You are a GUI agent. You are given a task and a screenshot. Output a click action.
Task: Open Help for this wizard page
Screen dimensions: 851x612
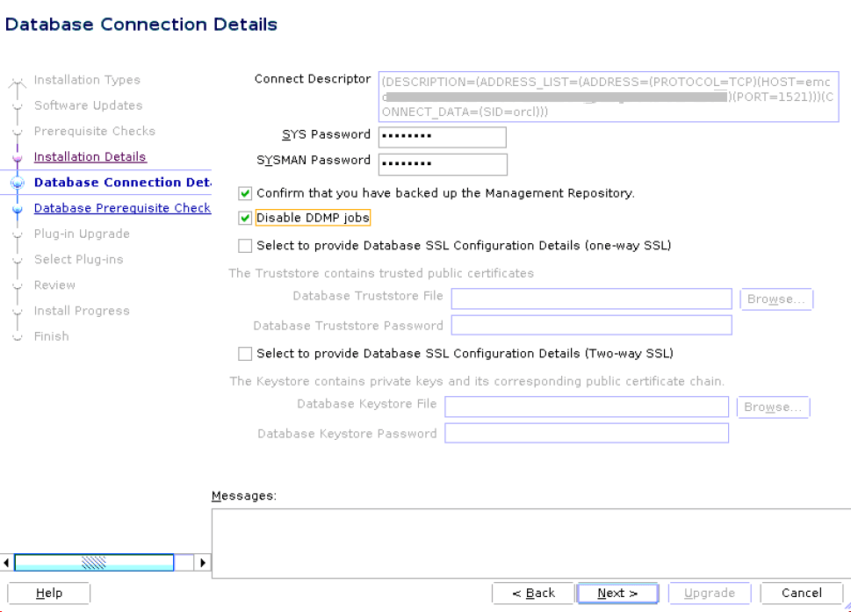coord(48,593)
